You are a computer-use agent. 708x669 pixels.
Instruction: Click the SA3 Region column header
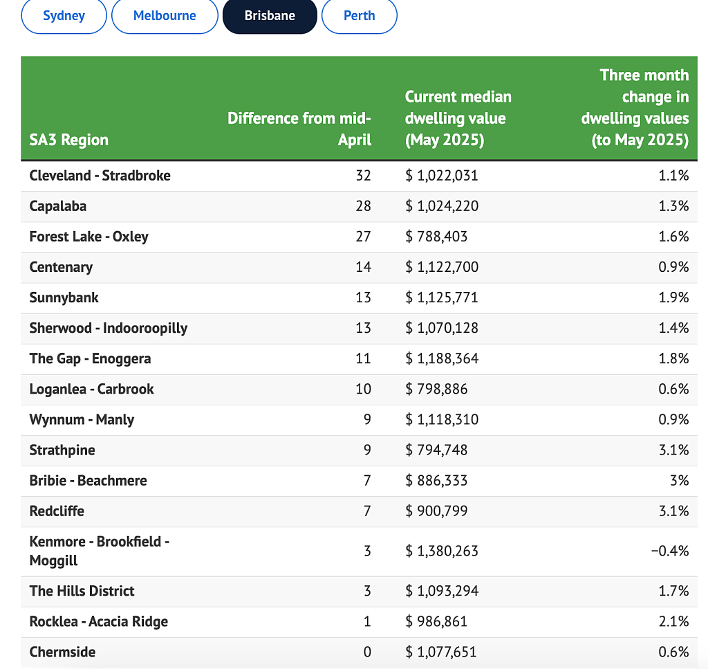[69, 140]
